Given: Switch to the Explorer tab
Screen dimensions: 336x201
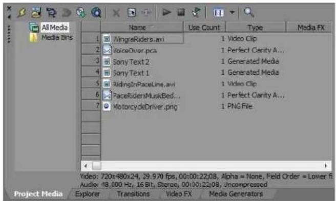Looking at the screenshot, I should coord(88,194).
